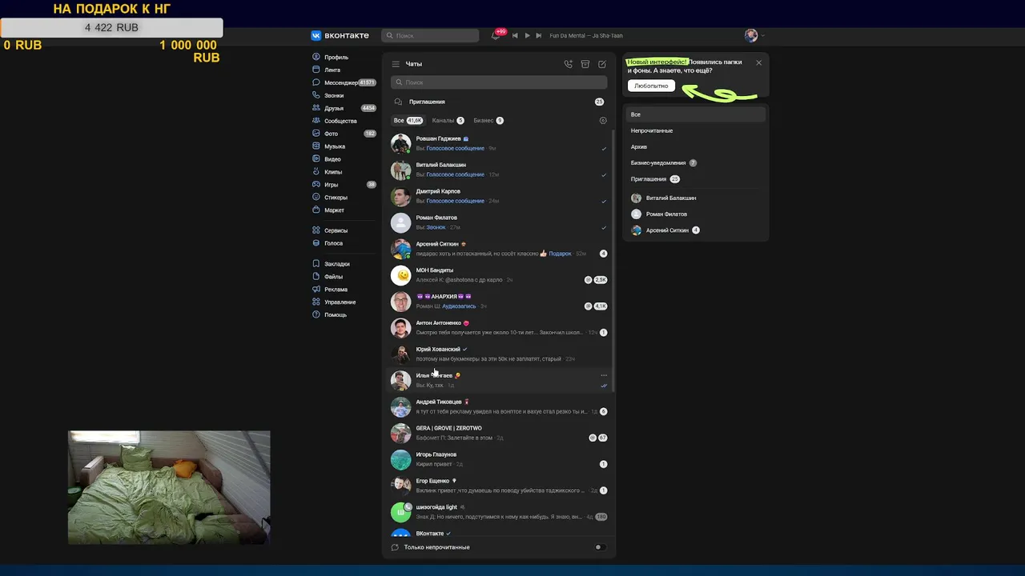Open chat with Егор Ещенко

pyautogui.click(x=499, y=486)
